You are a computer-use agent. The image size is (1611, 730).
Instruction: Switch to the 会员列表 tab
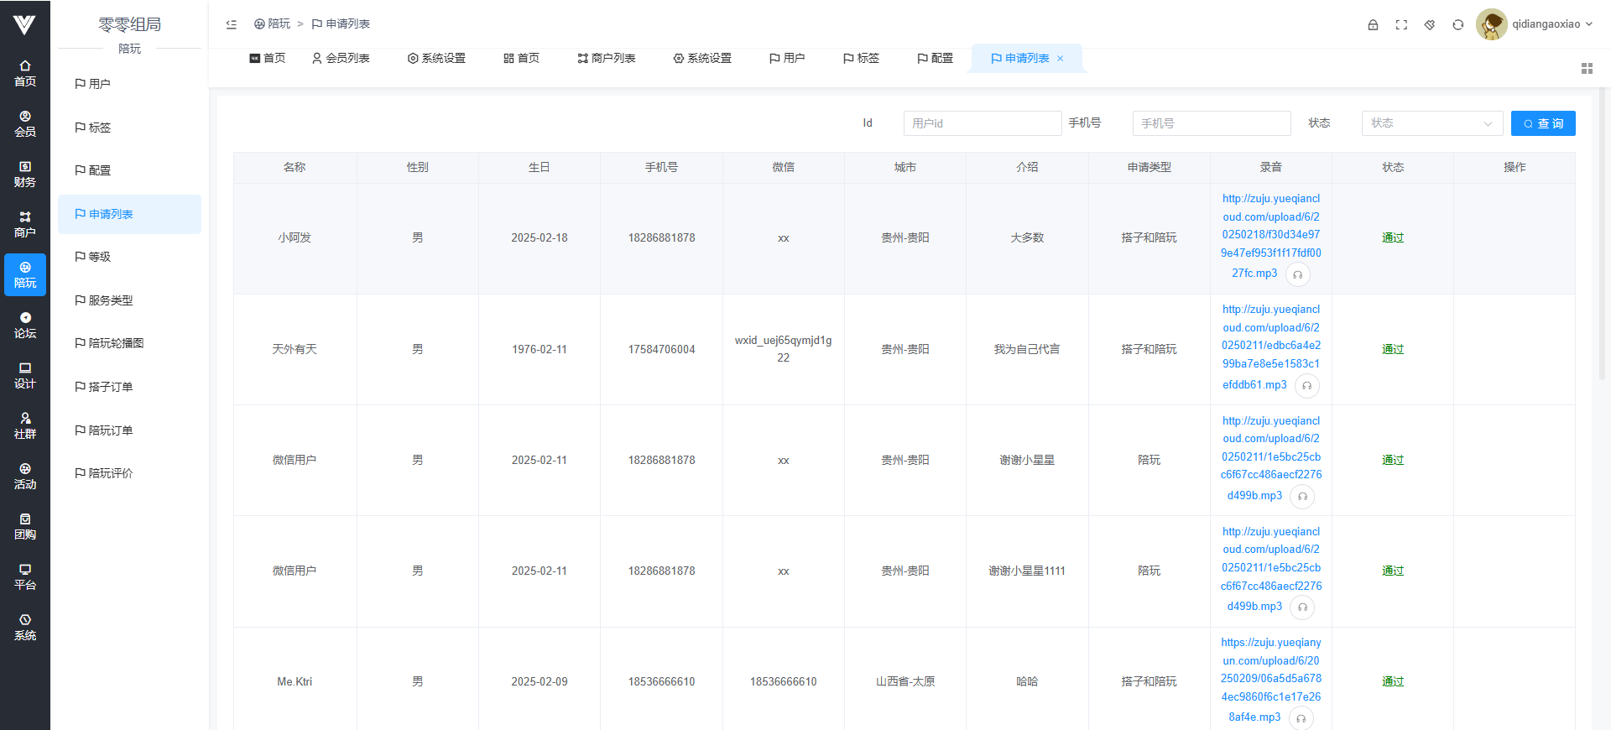[x=341, y=59]
